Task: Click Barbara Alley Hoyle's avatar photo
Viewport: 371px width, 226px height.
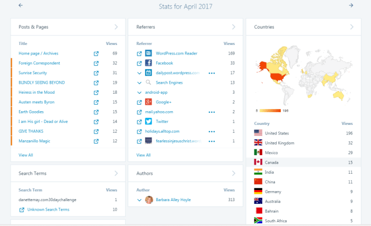Action: coord(149,200)
